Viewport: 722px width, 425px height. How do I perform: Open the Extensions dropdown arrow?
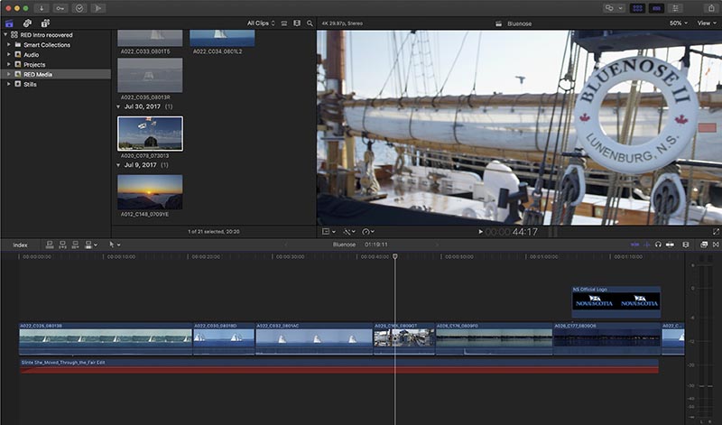click(621, 8)
